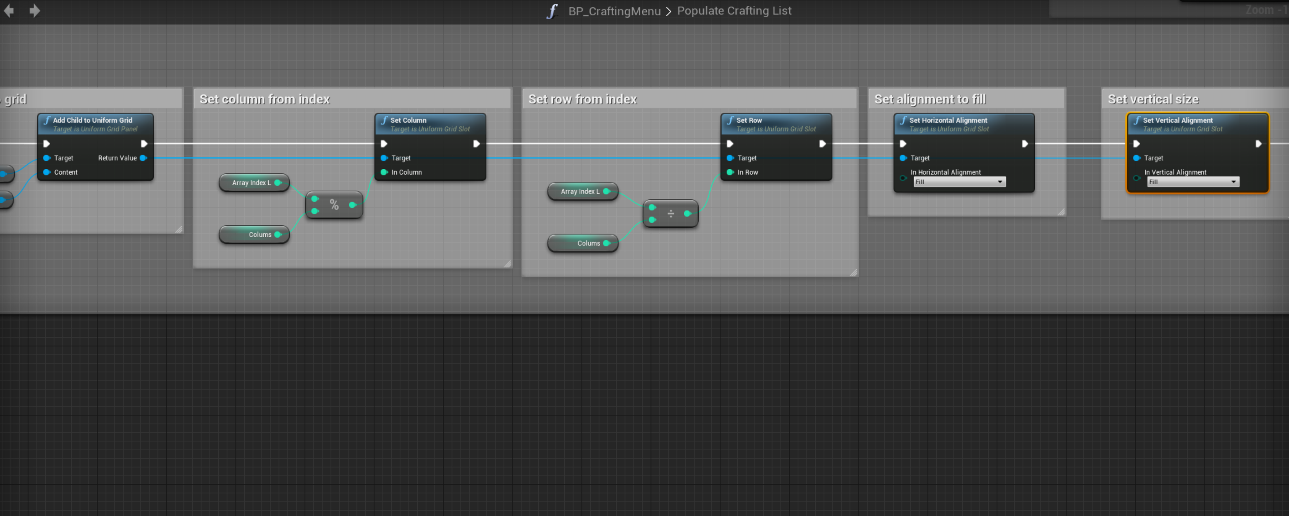The width and height of the screenshot is (1289, 516).
Task: Click the divide operator node
Action: pos(671,214)
